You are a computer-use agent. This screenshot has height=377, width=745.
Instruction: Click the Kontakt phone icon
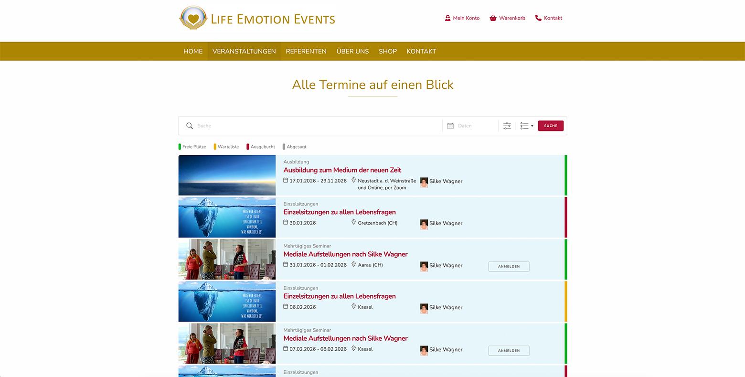click(x=538, y=18)
